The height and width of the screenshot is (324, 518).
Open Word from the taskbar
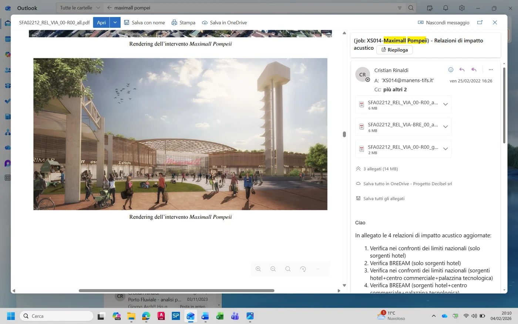pyautogui.click(x=205, y=316)
